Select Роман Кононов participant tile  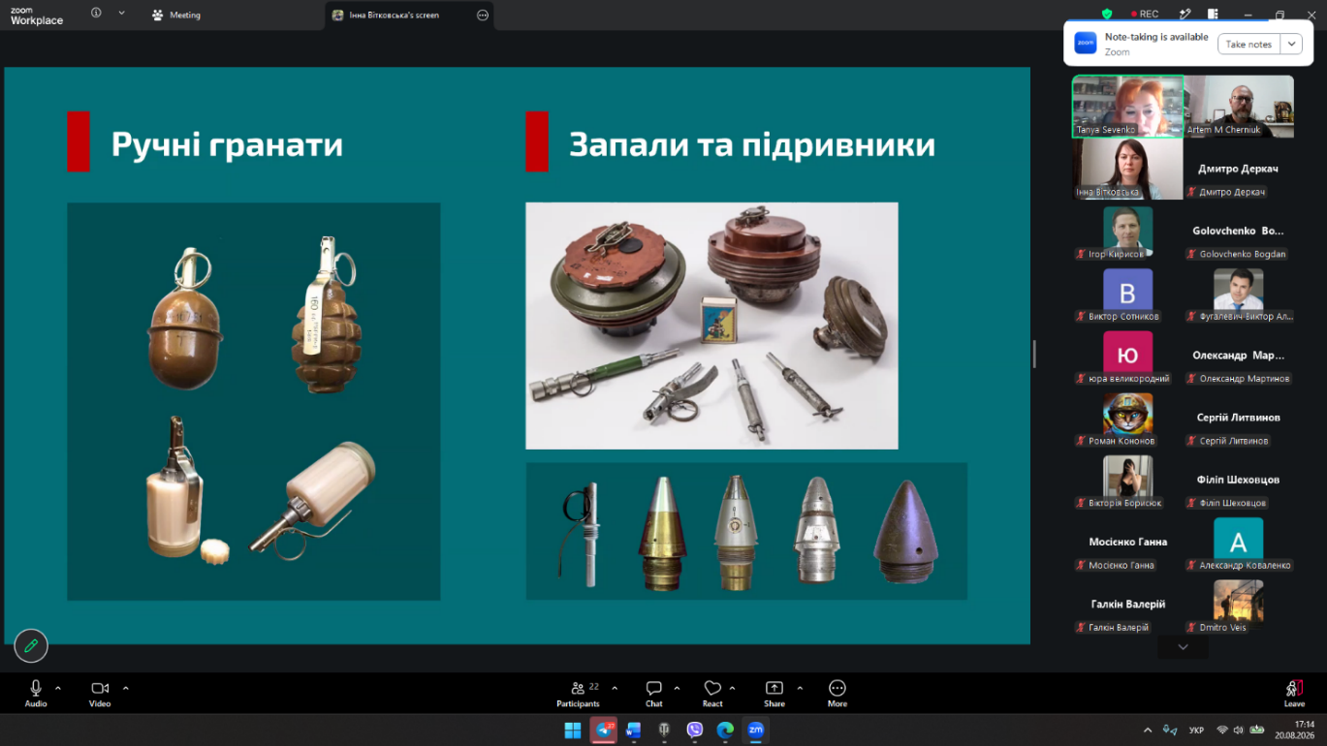point(1127,418)
